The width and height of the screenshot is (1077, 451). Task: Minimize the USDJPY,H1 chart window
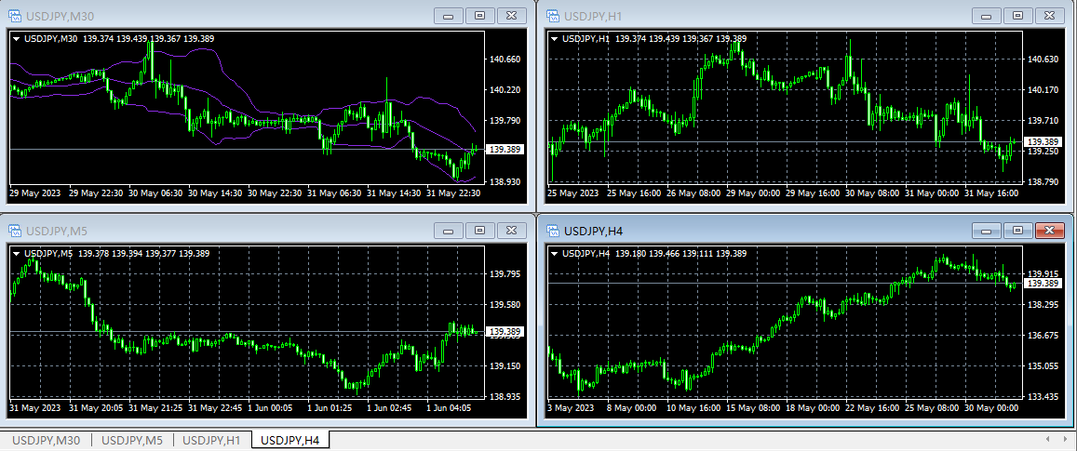(x=987, y=16)
